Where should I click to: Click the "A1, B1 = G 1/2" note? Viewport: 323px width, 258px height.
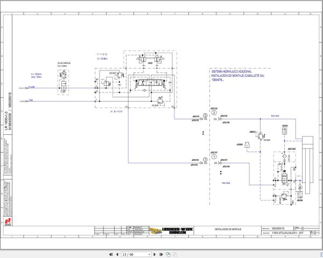(x=116, y=111)
